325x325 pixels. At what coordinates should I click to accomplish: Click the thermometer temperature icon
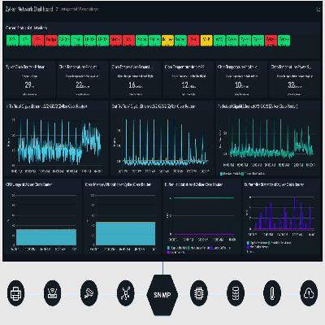tap(272, 293)
